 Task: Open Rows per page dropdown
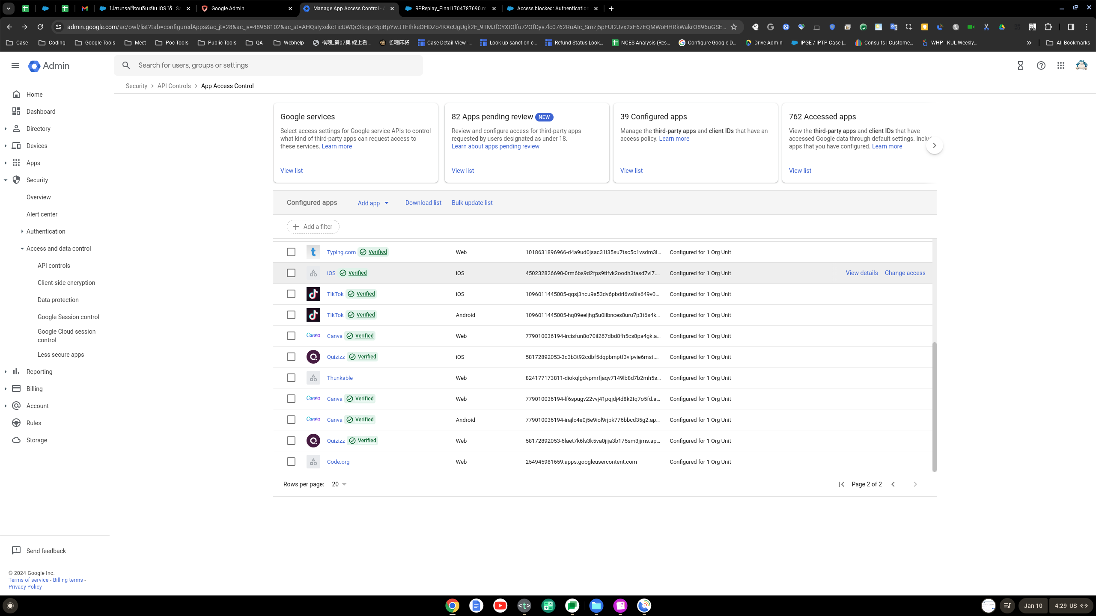339,484
